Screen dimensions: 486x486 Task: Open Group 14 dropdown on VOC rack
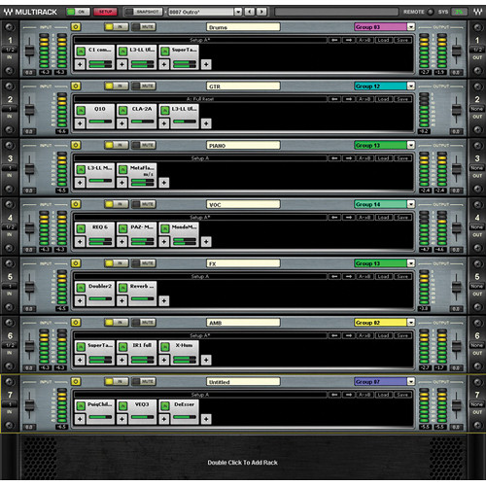411,204
